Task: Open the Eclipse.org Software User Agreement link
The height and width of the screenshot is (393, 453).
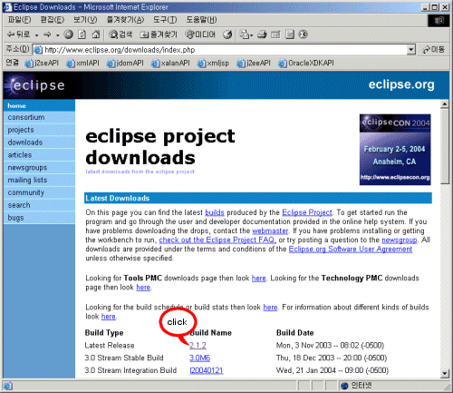Action: point(351,249)
